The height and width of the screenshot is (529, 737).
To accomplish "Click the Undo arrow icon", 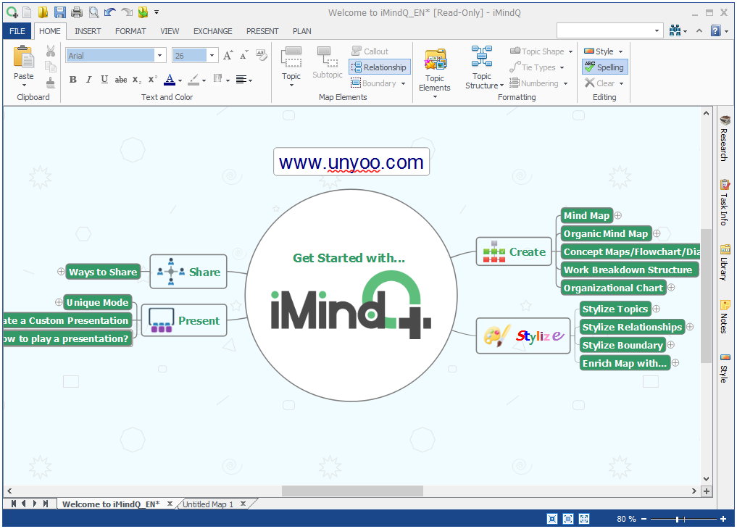I will tap(110, 12).
